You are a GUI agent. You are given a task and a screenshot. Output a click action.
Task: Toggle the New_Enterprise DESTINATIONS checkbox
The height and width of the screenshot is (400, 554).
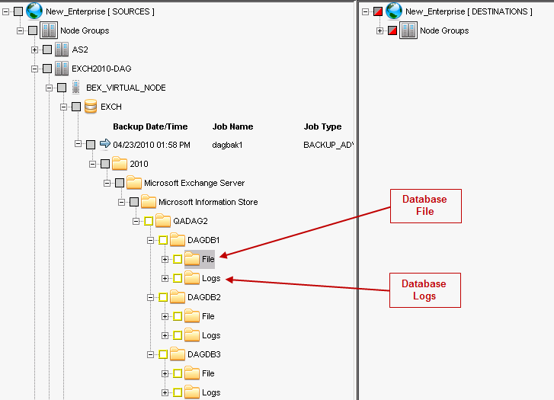[377, 11]
